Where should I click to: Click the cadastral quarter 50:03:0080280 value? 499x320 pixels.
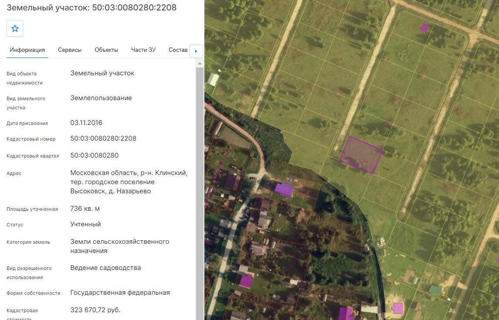pyautogui.click(x=95, y=155)
